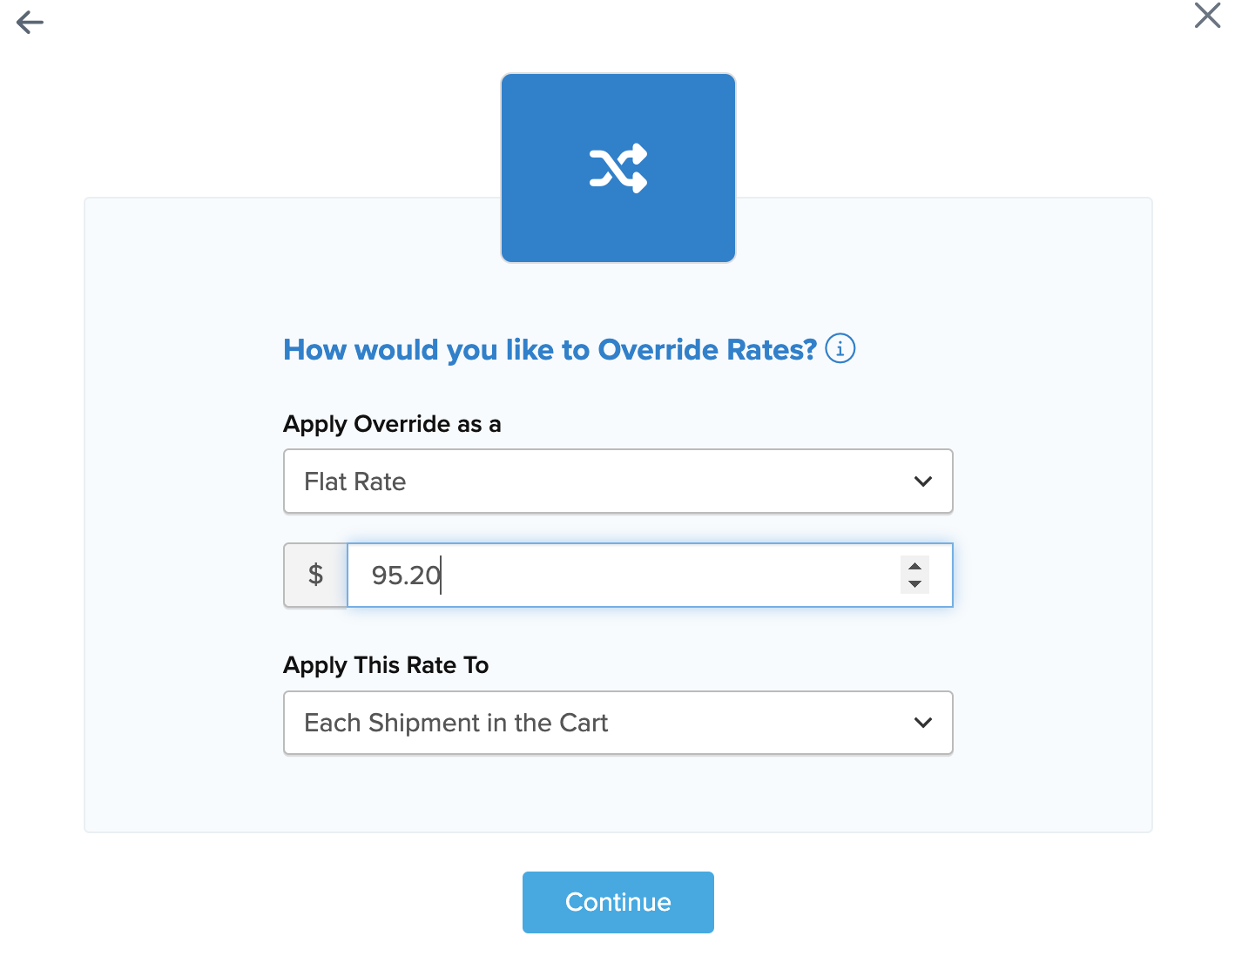The height and width of the screenshot is (956, 1235).
Task: Click the chevron arrow on Flat Rate dropdown
Action: click(x=923, y=481)
